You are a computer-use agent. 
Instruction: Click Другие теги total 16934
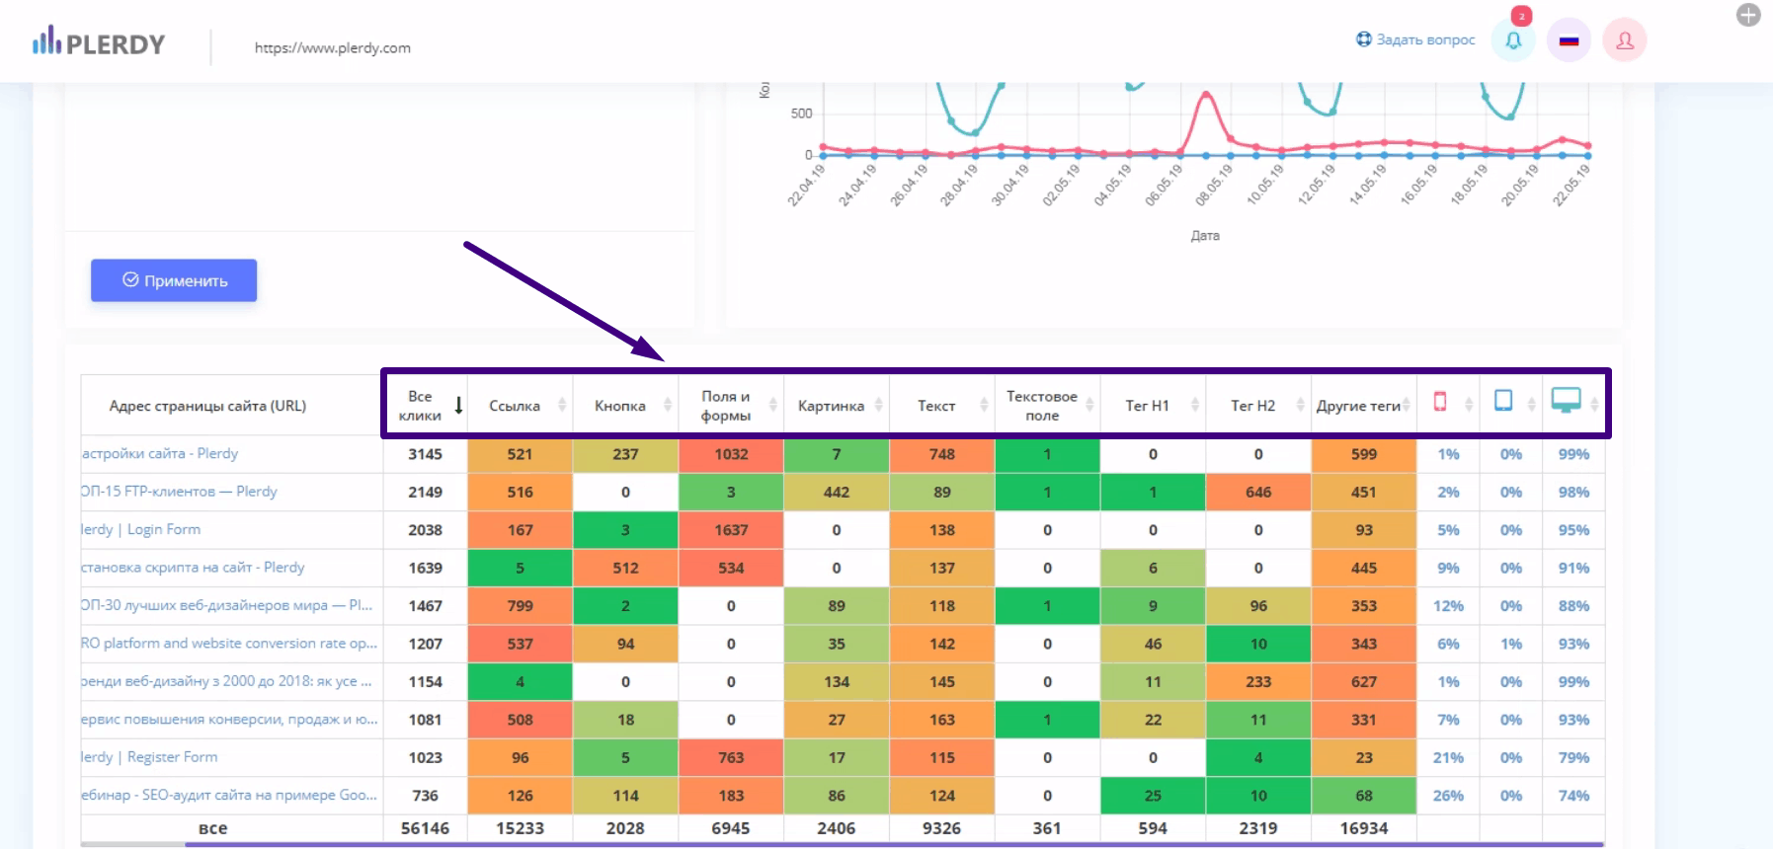pos(1364,828)
